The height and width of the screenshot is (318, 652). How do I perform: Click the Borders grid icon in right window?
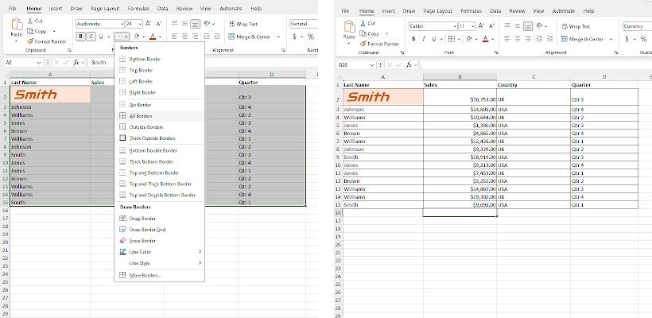click(452, 39)
